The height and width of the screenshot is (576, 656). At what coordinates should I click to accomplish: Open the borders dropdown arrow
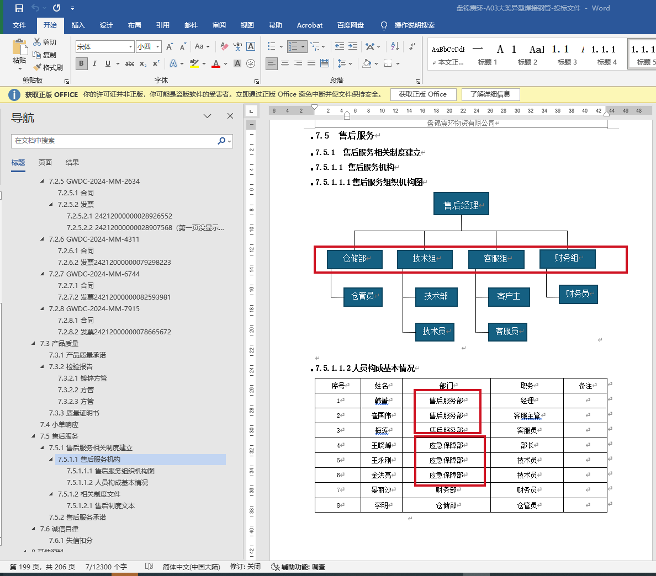point(398,63)
